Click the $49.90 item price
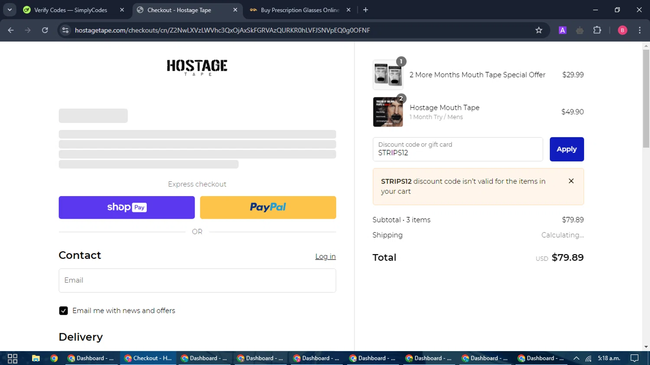 [x=572, y=112]
